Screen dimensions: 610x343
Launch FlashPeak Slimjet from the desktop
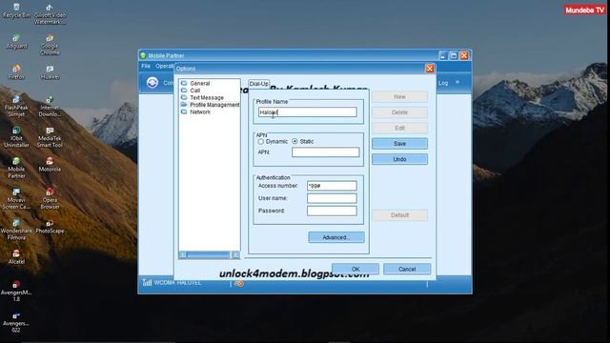click(16, 106)
